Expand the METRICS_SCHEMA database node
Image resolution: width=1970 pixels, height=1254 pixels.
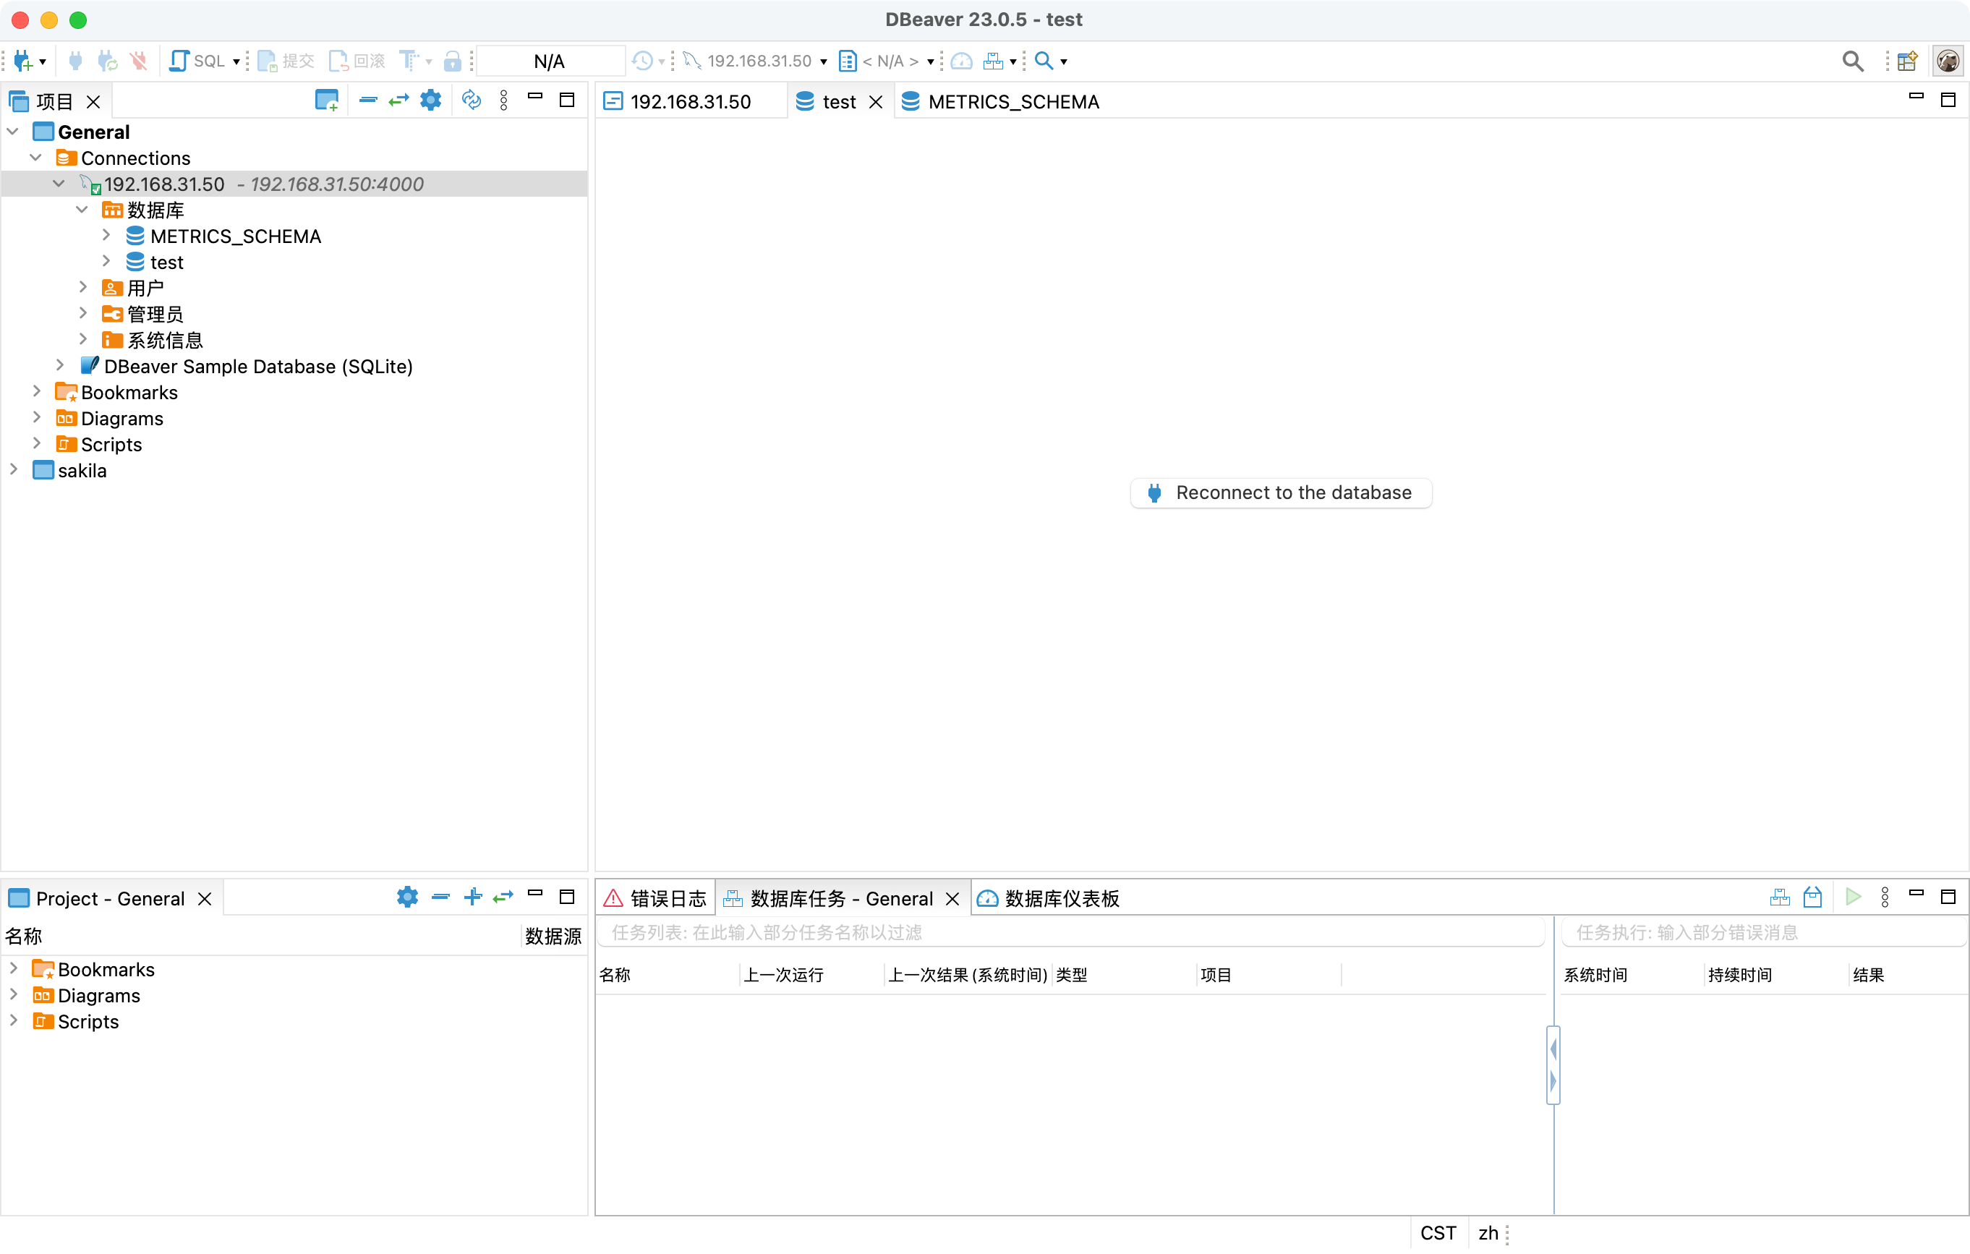pyautogui.click(x=106, y=236)
